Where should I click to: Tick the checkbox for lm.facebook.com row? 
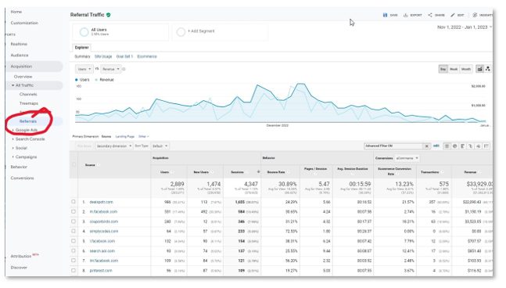point(74,261)
